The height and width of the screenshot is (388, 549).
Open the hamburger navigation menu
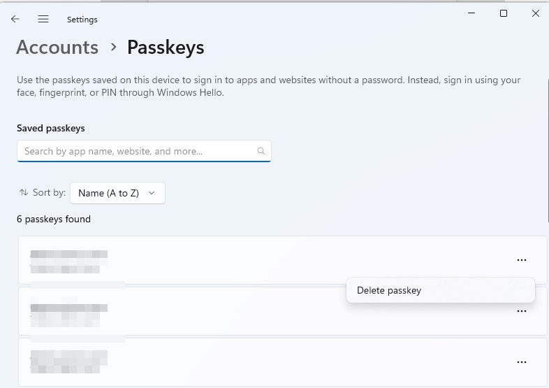click(43, 20)
